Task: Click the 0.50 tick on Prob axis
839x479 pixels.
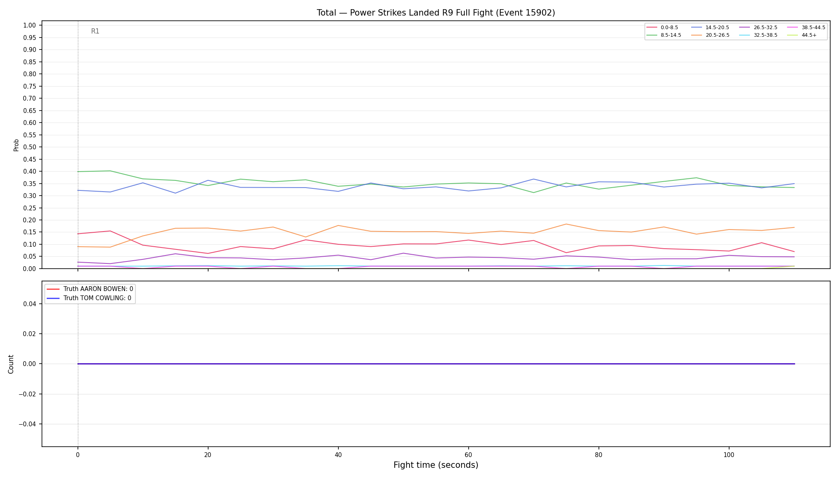Action: tap(30, 147)
